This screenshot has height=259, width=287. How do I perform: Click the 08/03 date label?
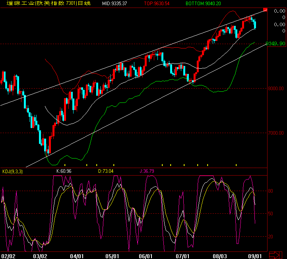pyautogui.click(x=220, y=256)
